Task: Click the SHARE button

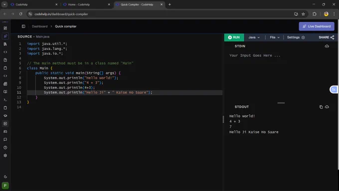Action: click(x=326, y=37)
